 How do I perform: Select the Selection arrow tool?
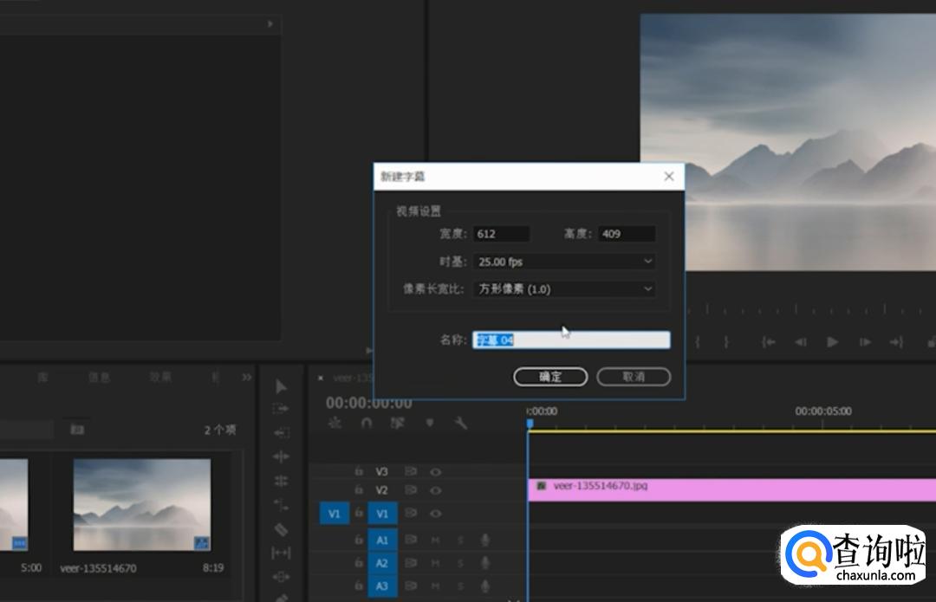click(x=281, y=386)
